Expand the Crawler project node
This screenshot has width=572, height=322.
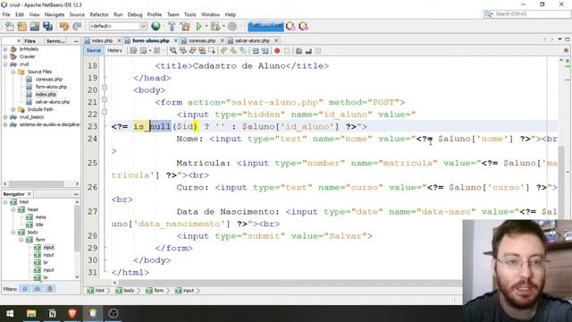coord(5,56)
